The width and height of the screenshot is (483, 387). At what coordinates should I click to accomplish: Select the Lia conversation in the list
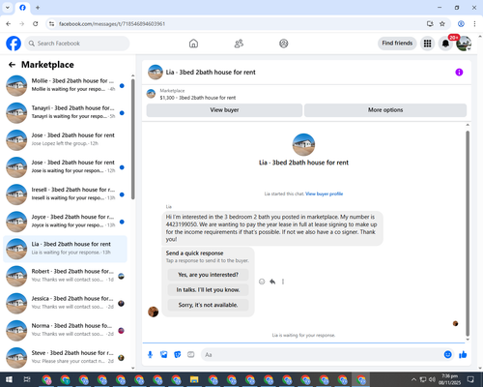(x=65, y=249)
